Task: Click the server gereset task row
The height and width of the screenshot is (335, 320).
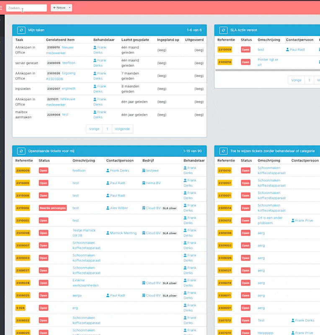Action: coord(109,63)
